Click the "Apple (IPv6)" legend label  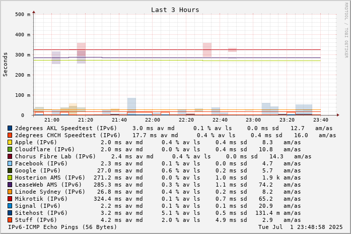(36, 142)
